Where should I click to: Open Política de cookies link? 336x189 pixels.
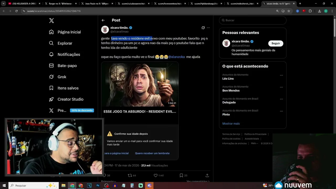tap(231, 139)
